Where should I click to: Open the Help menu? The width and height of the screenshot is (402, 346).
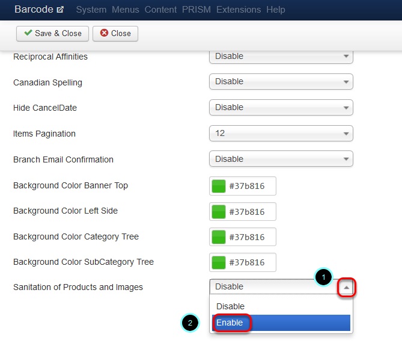[x=276, y=10]
